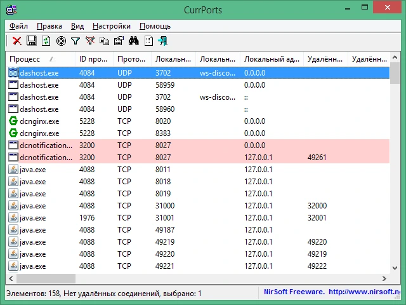Click the local port 49220 cell

[165, 254]
